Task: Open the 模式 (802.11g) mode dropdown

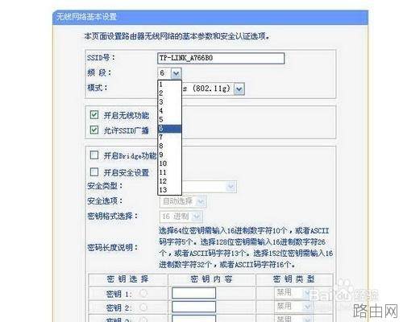Action: (x=239, y=89)
